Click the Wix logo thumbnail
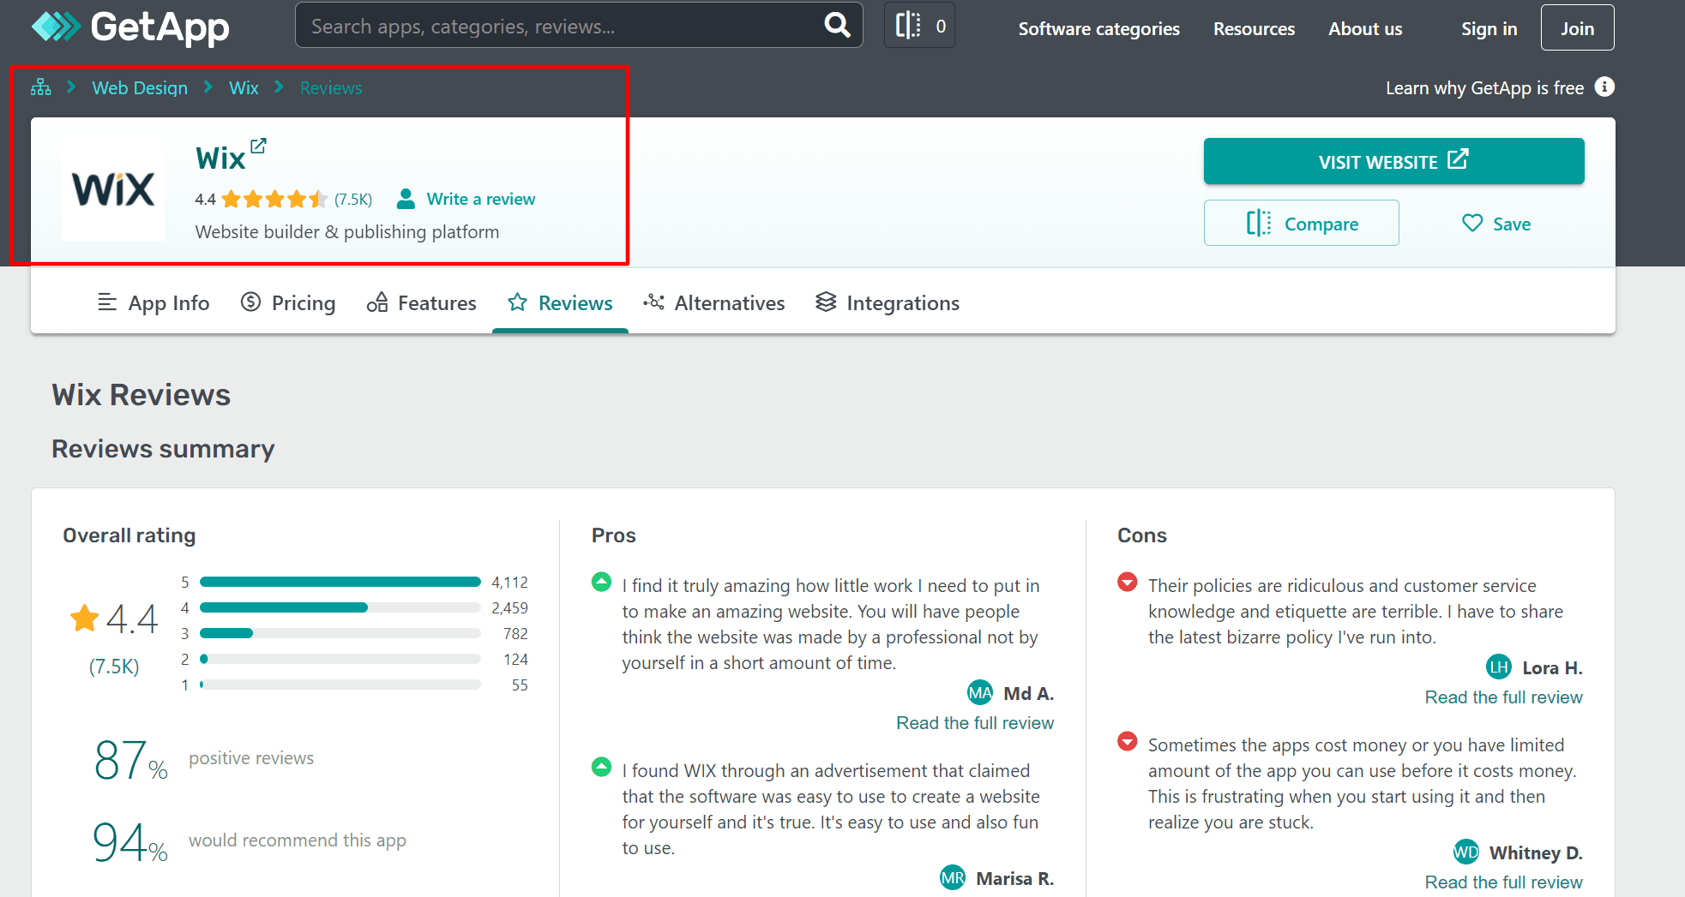Screen dimensions: 1685x897 (x=113, y=189)
